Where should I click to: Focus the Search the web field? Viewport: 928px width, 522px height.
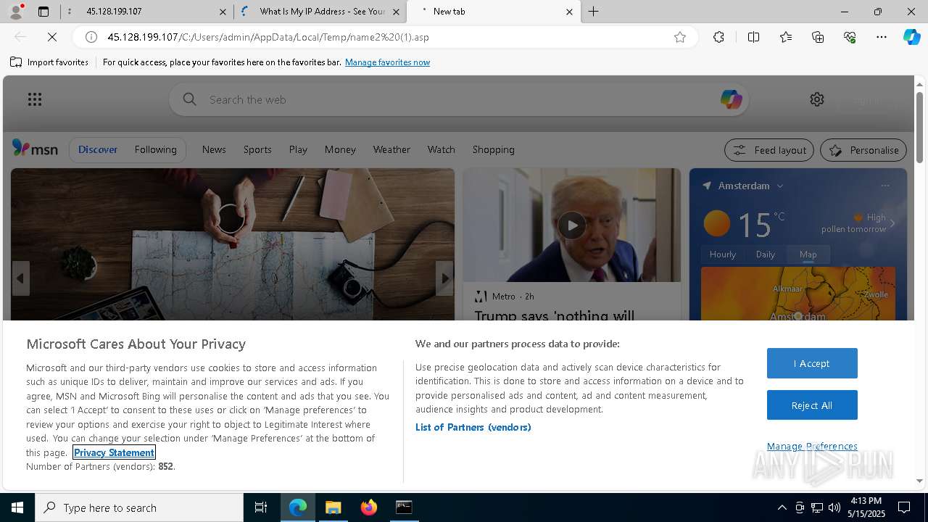pyautogui.click(x=458, y=99)
